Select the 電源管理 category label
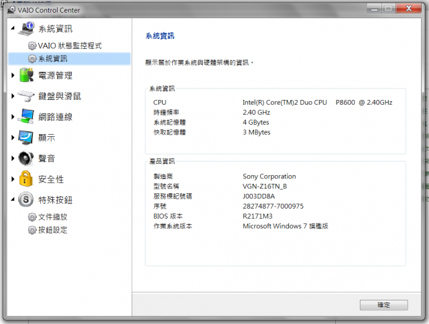 click(55, 75)
